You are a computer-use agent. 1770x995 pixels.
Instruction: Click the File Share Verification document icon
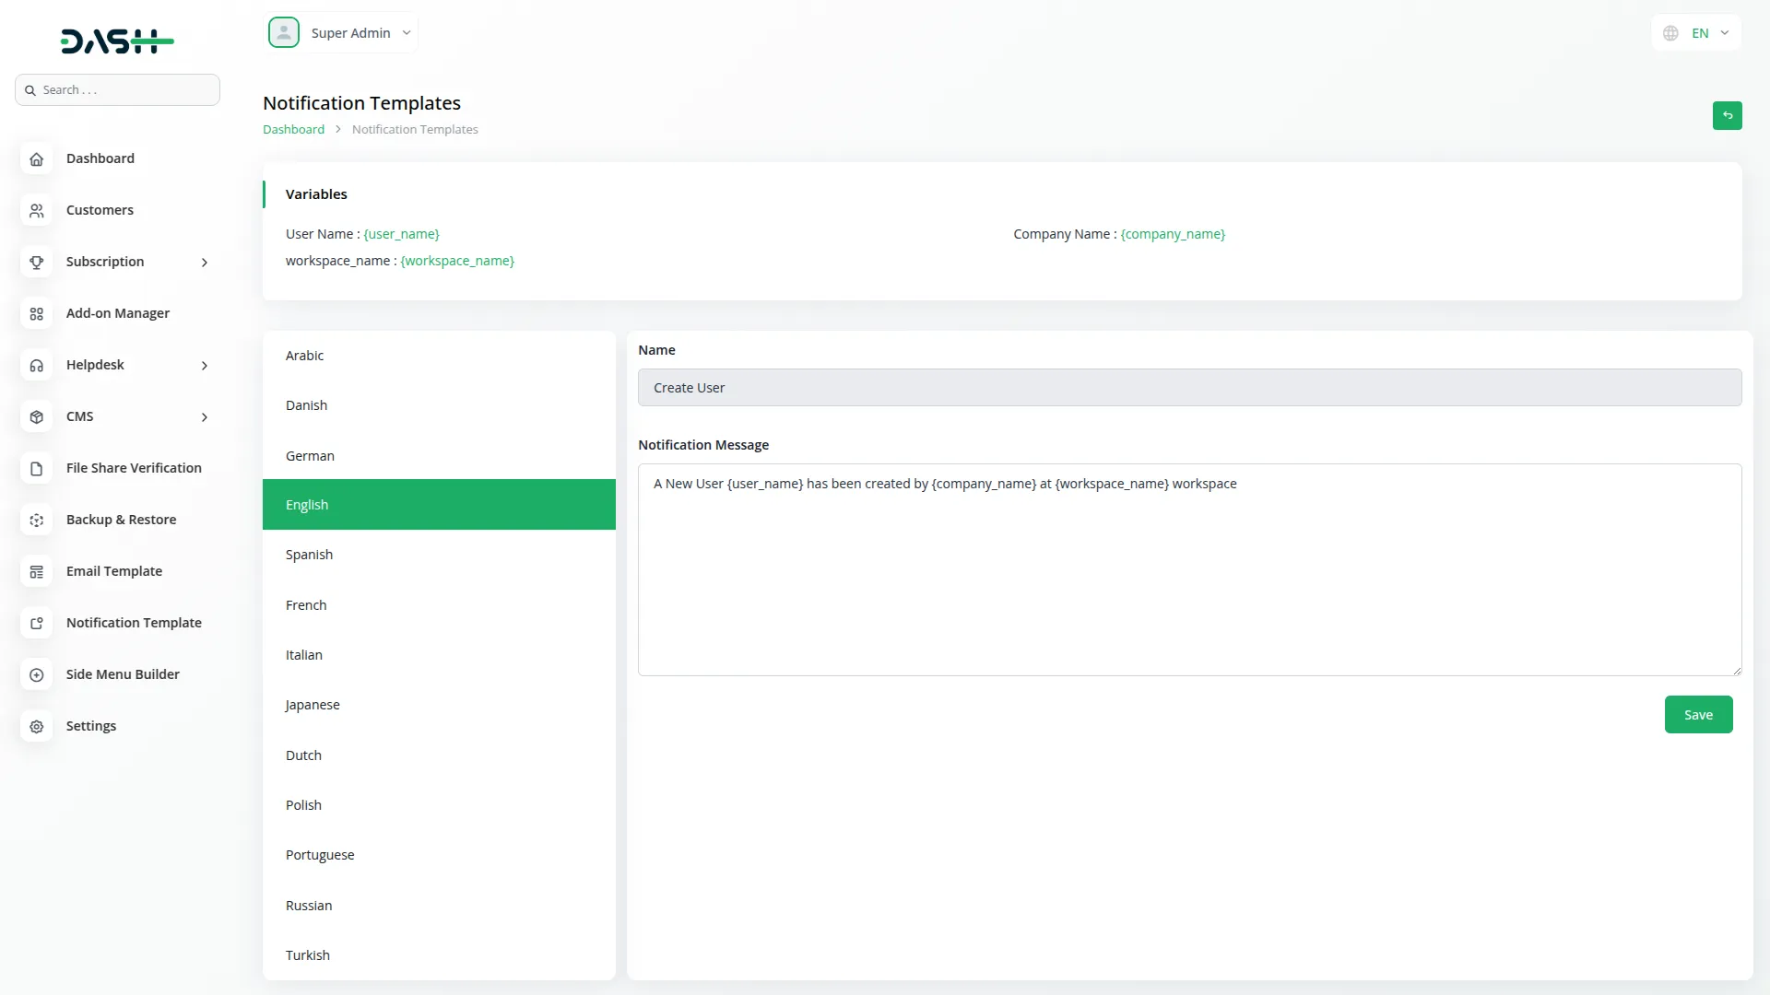tap(36, 468)
